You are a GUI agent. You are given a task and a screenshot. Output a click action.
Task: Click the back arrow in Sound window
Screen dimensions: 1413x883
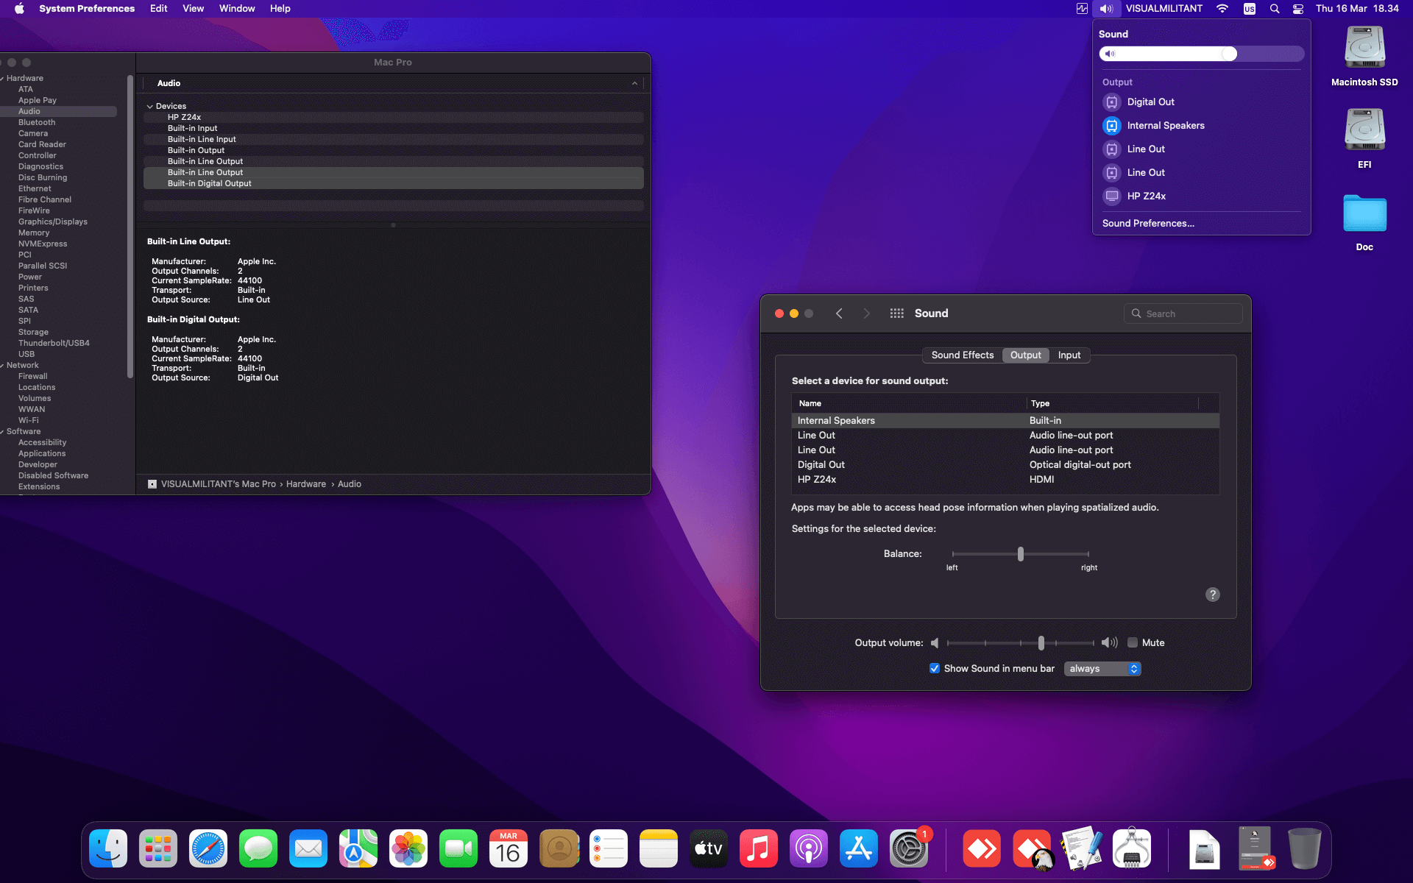point(839,313)
